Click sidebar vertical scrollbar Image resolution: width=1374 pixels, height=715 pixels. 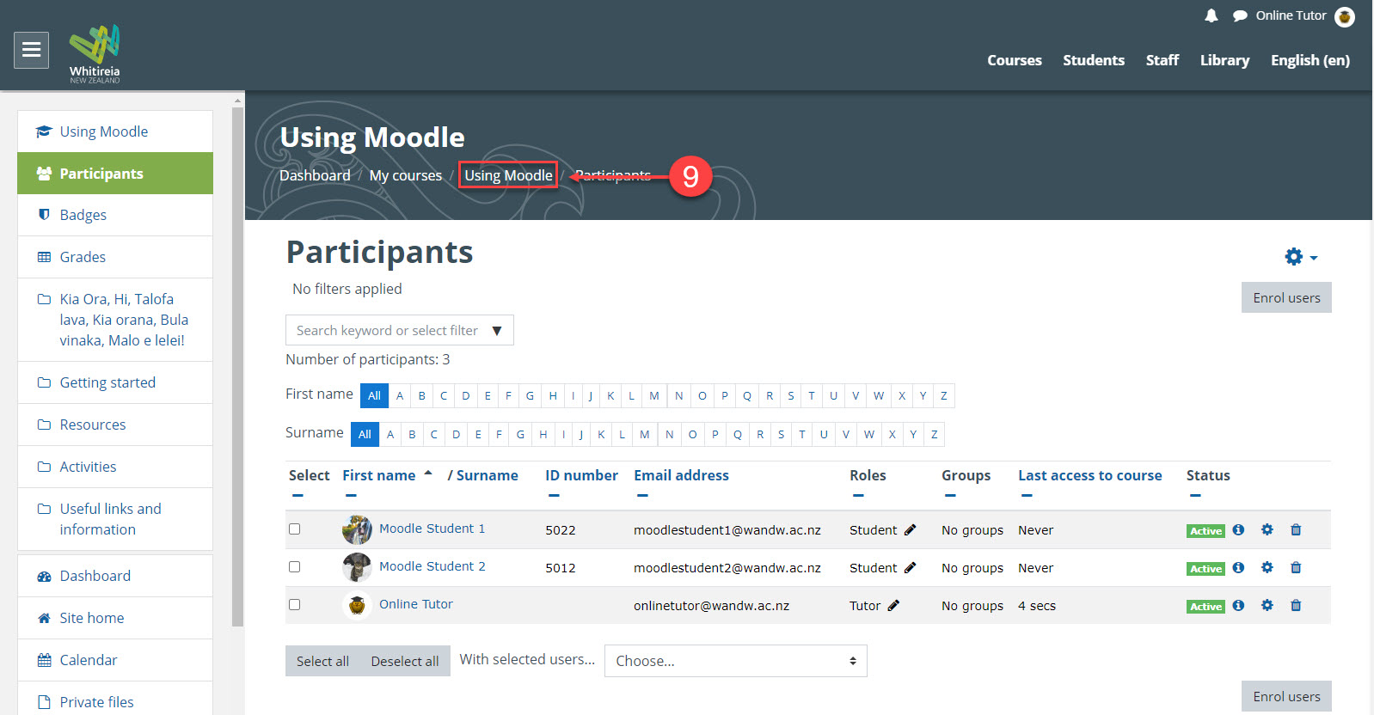(x=238, y=365)
